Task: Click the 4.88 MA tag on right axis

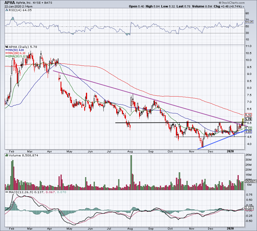Action: tap(248, 132)
